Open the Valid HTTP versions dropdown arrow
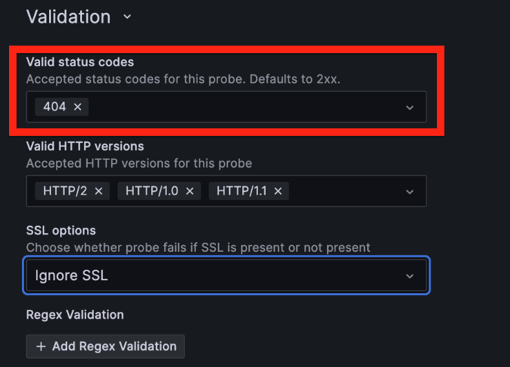The height and width of the screenshot is (367, 510). click(x=410, y=192)
